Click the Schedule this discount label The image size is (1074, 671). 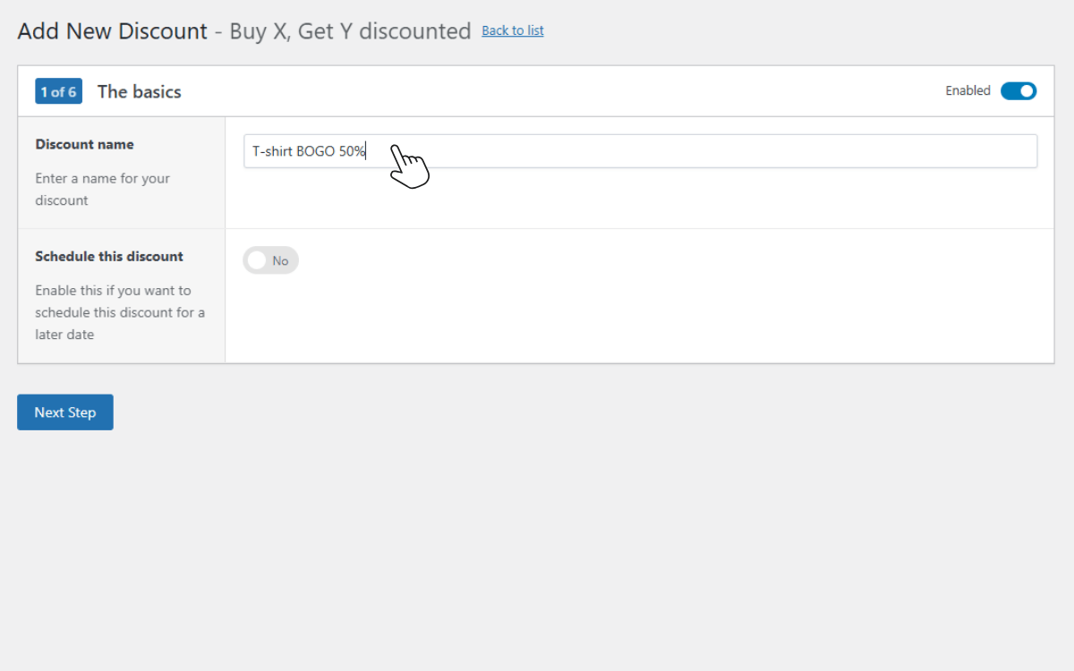(x=109, y=256)
